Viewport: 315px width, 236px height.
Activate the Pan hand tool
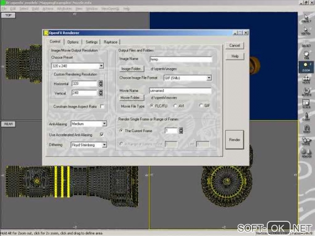point(306,55)
